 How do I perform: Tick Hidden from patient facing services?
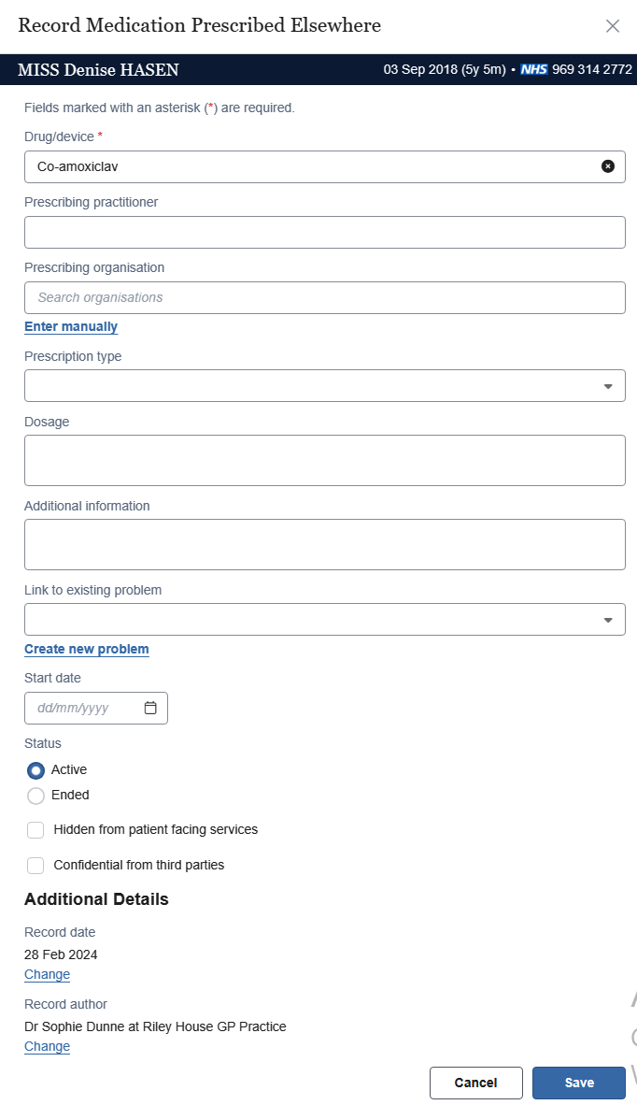35,830
